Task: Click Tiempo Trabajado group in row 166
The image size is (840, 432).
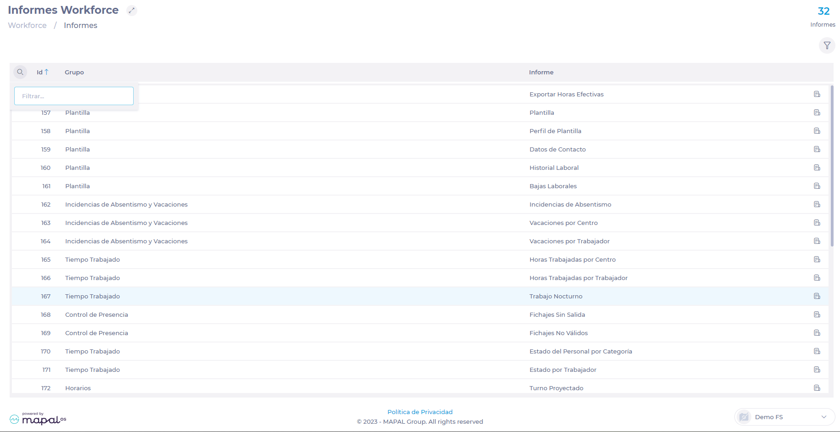Action: (92, 278)
